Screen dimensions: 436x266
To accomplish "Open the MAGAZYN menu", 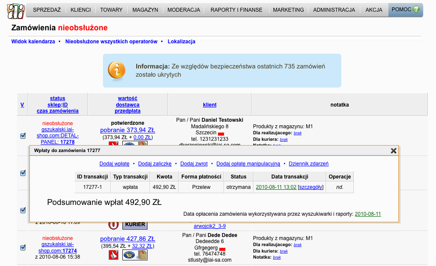I will 145,10.
